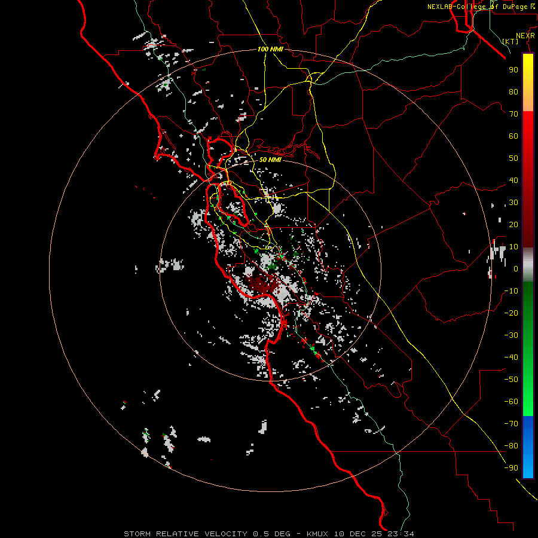Click the positive 10 scale value
This screenshot has height=538, width=538.
(513, 247)
